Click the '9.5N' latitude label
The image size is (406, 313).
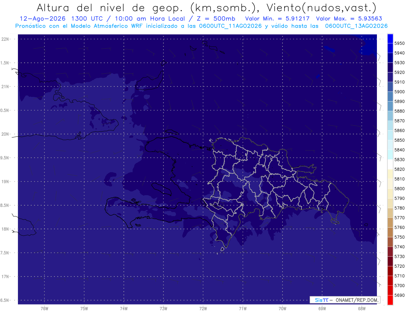coord(4,158)
